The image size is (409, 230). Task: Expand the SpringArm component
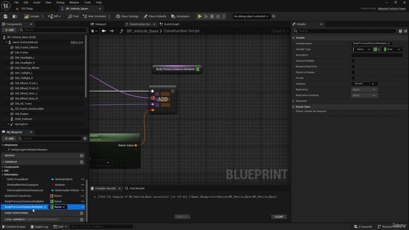click(x=8, y=124)
